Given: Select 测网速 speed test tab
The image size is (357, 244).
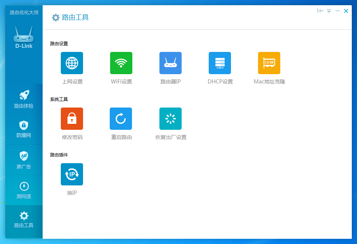Looking at the screenshot, I should pyautogui.click(x=24, y=190).
